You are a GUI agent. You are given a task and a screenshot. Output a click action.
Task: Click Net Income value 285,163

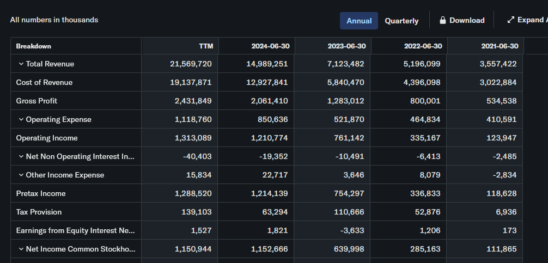pos(425,249)
